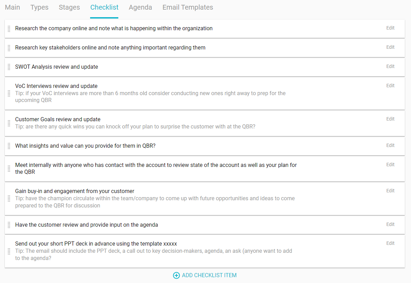Edit the insights and value QBR item

tap(390, 146)
